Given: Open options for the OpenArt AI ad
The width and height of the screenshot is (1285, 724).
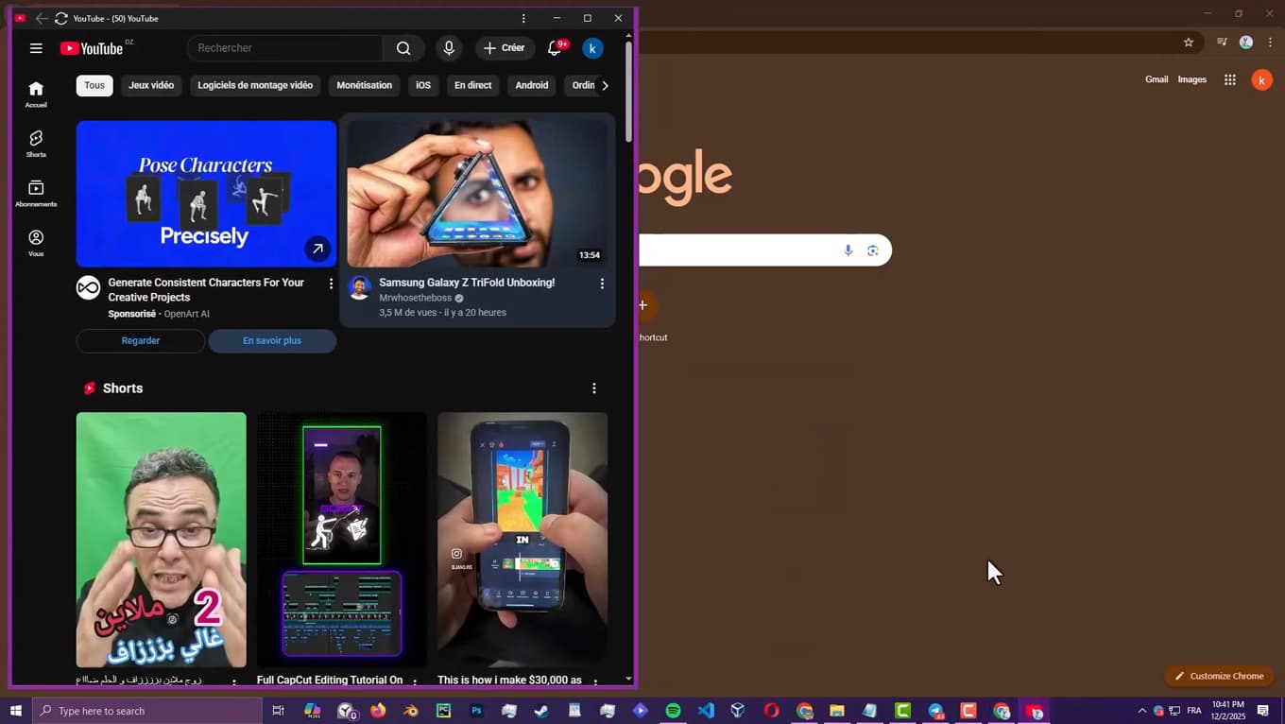Looking at the screenshot, I should [x=331, y=284].
